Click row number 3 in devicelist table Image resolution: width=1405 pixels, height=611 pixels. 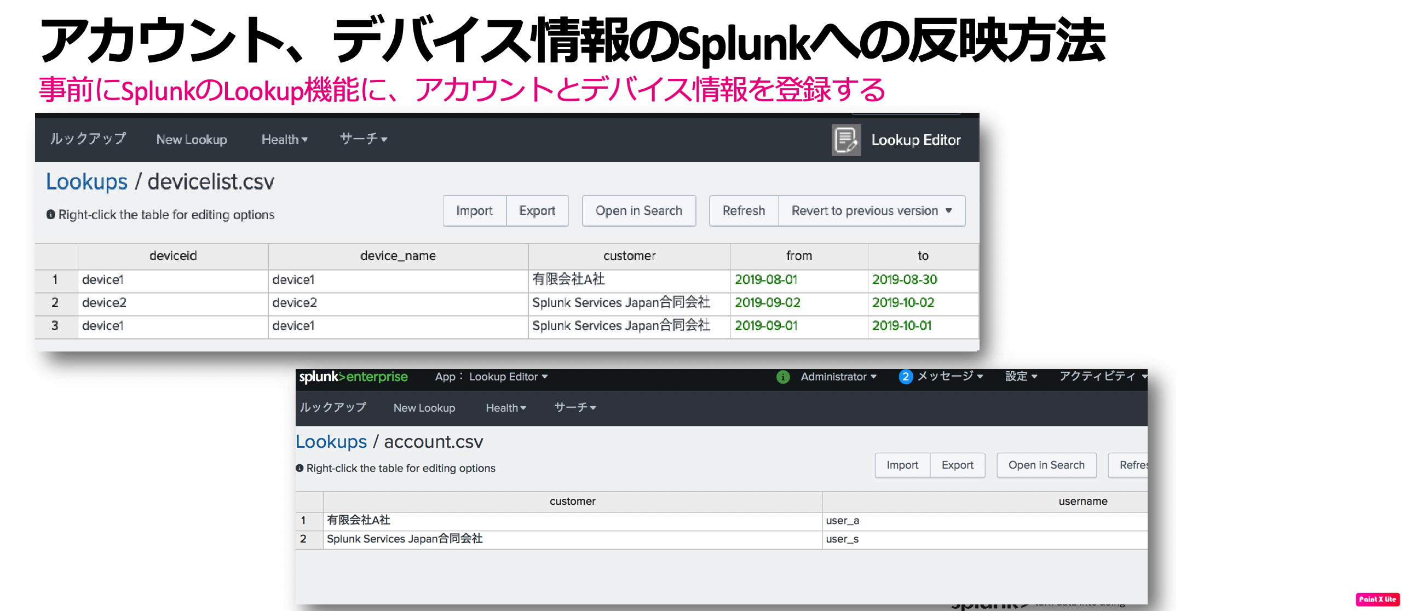point(55,326)
